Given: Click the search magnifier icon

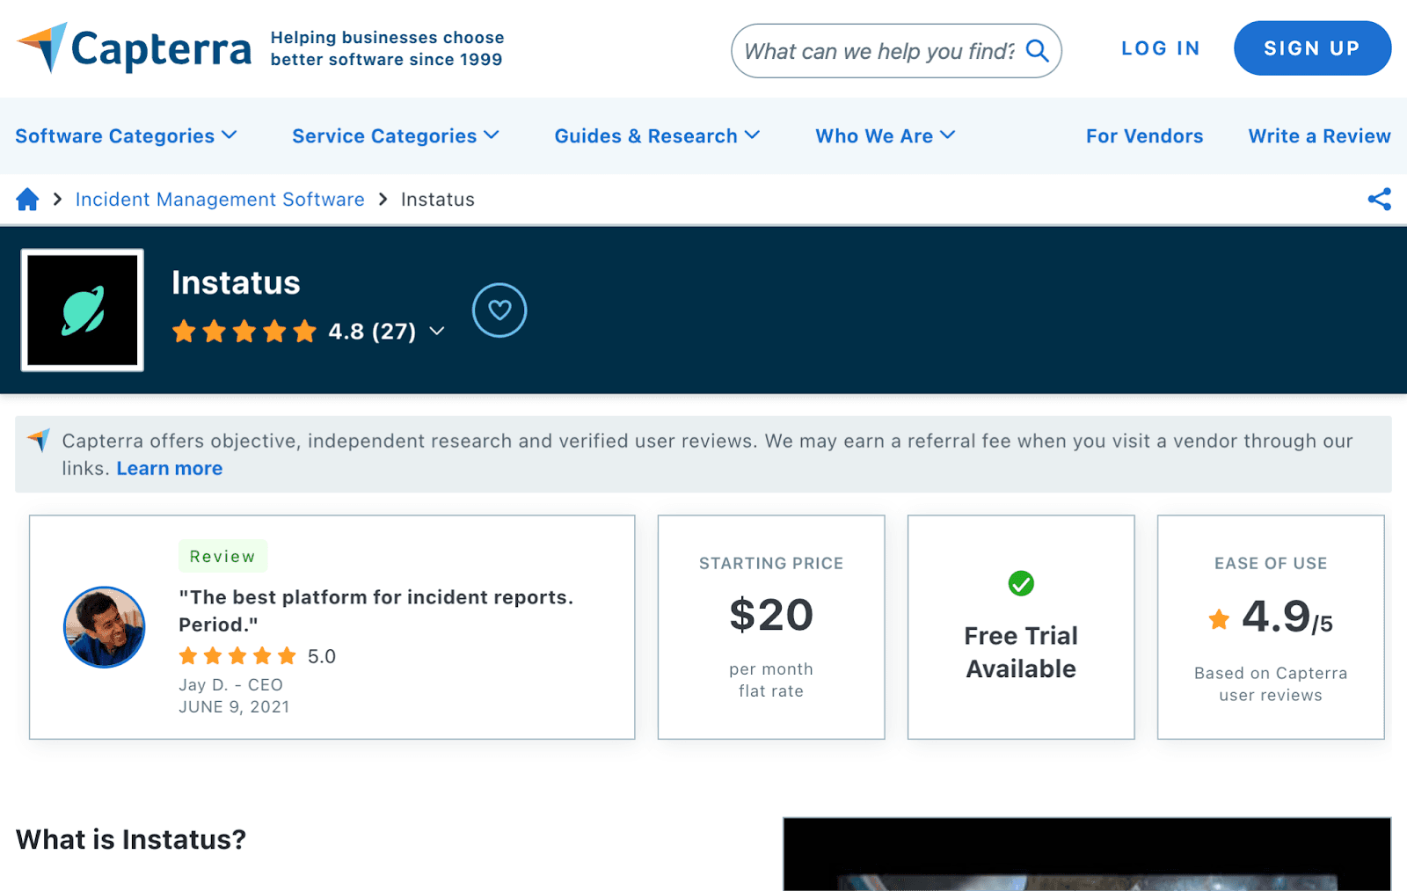Looking at the screenshot, I should 1038,51.
